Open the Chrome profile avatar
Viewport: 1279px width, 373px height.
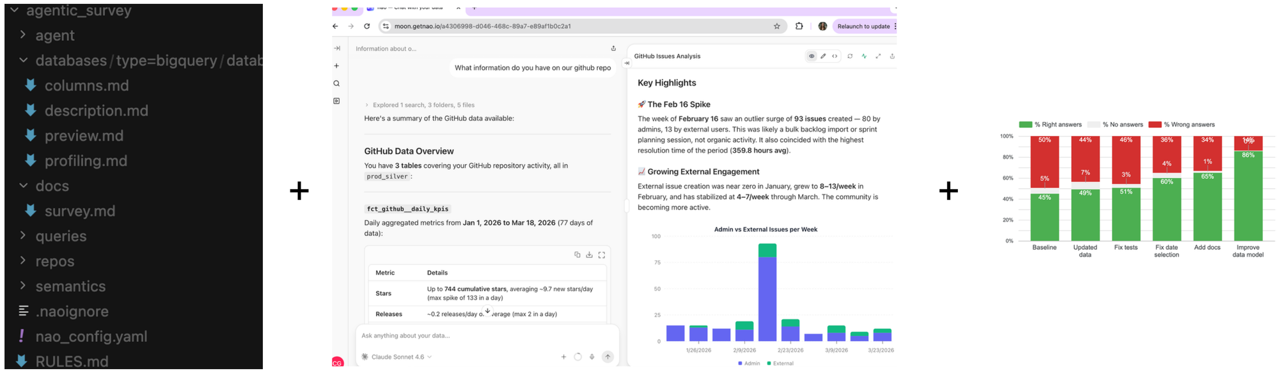pyautogui.click(x=822, y=26)
